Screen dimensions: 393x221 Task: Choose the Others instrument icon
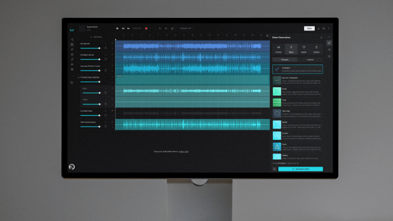click(317, 49)
